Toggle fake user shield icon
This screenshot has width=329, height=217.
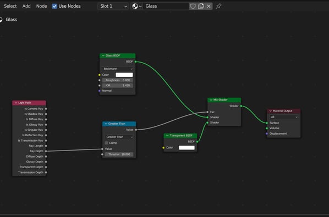click(193, 6)
